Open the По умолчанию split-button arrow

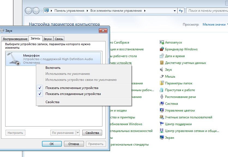[x=78, y=133]
